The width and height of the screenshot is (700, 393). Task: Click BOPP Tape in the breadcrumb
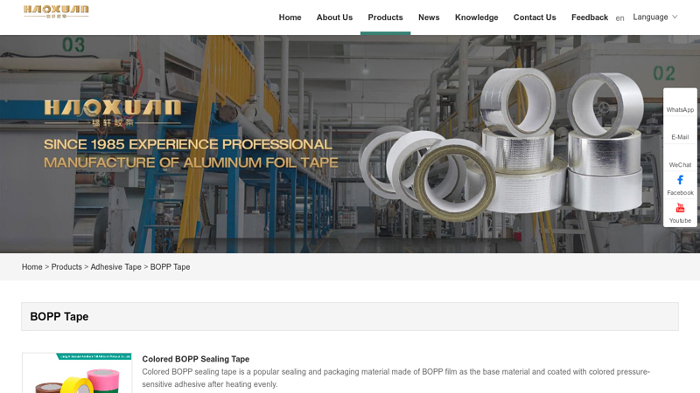click(170, 267)
